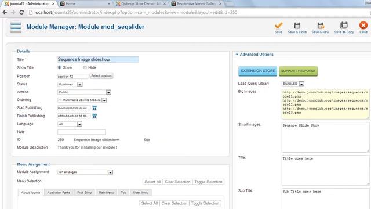This screenshot has height=209, width=371.
Task: Select the Hide radio button for Show Title
Action: click(85, 67)
